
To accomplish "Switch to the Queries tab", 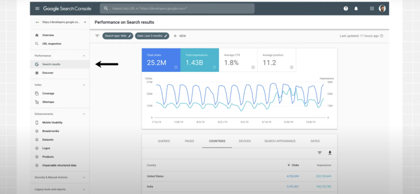I will pyautogui.click(x=164, y=141).
